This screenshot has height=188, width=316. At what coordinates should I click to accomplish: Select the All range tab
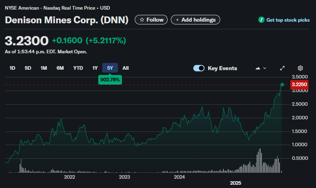pos(126,68)
